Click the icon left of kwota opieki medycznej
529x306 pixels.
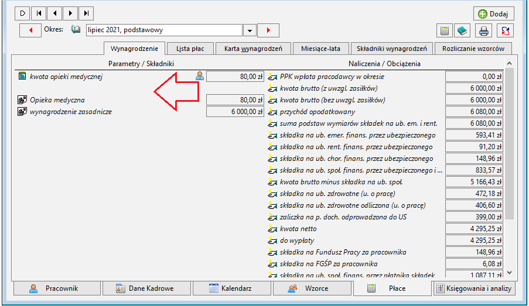[x=22, y=76]
